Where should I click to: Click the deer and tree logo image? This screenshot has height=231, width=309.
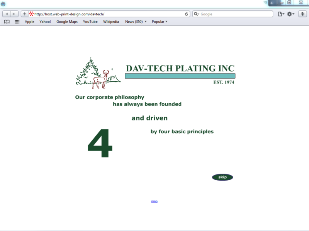(98, 73)
